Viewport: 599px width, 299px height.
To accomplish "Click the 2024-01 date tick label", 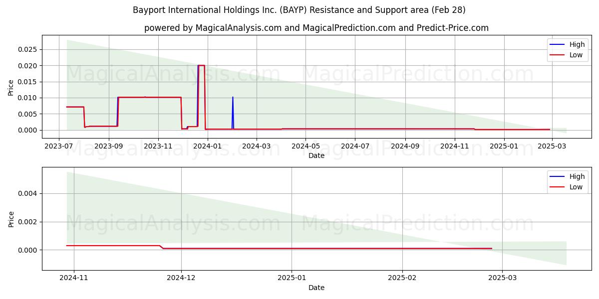I will point(207,147).
